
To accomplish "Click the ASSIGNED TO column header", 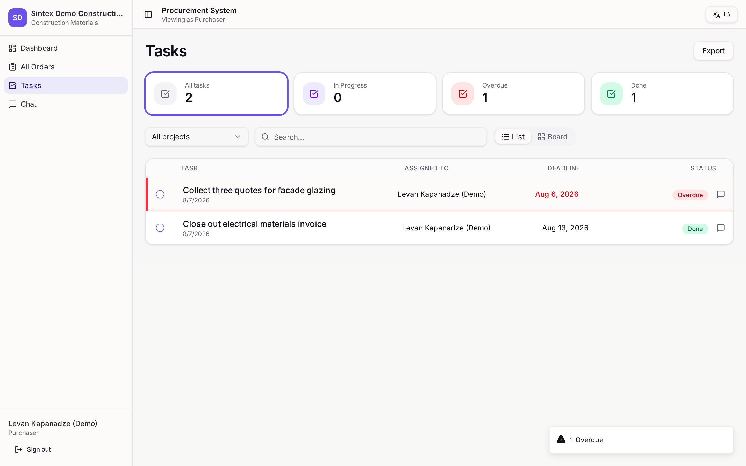I will pos(427,168).
